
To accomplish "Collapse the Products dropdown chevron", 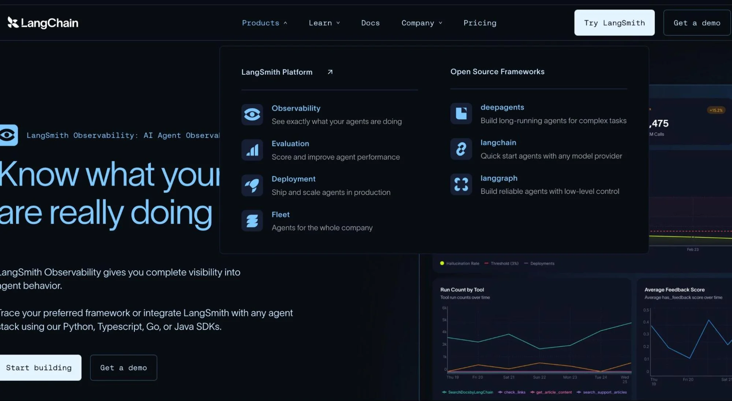I will (x=285, y=23).
